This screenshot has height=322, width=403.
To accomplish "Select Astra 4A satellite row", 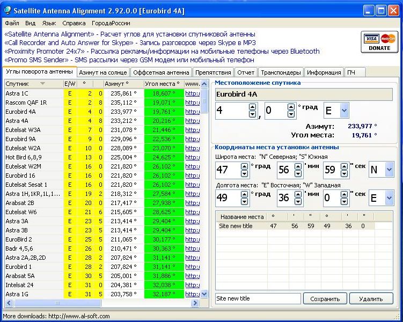I will [102, 121].
